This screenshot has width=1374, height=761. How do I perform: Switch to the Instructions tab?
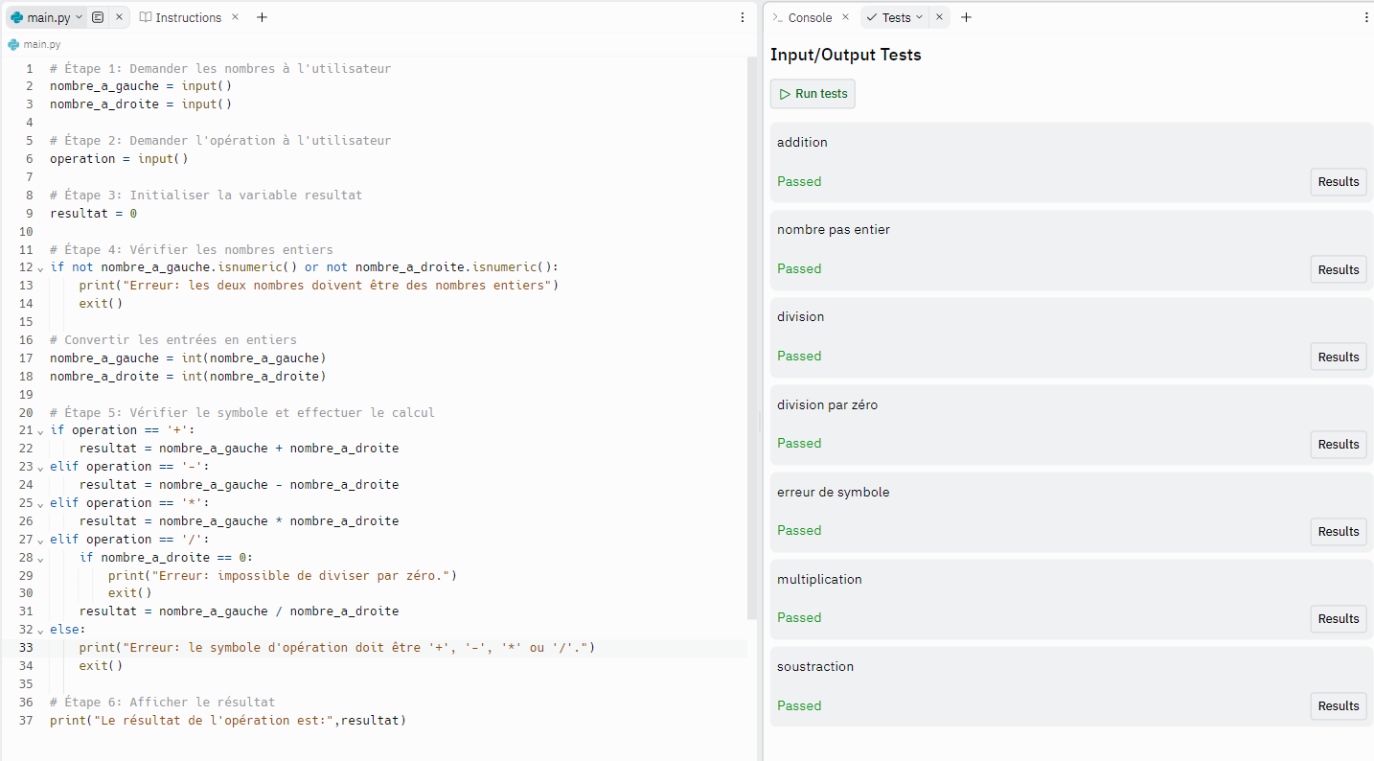point(188,17)
